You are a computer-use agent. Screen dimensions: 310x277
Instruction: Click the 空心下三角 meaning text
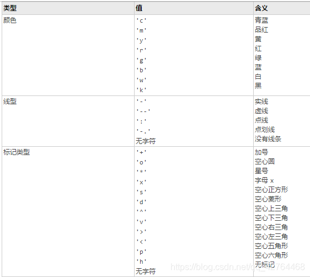click(271, 218)
